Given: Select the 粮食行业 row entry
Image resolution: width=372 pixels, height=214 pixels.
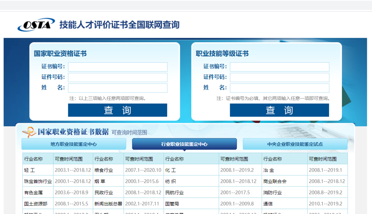Looking at the screenshot, I should pyautogui.click(x=104, y=170).
